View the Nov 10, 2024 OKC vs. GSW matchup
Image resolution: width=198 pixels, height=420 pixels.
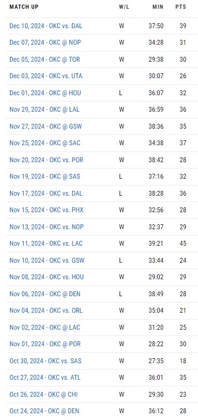(x=47, y=260)
